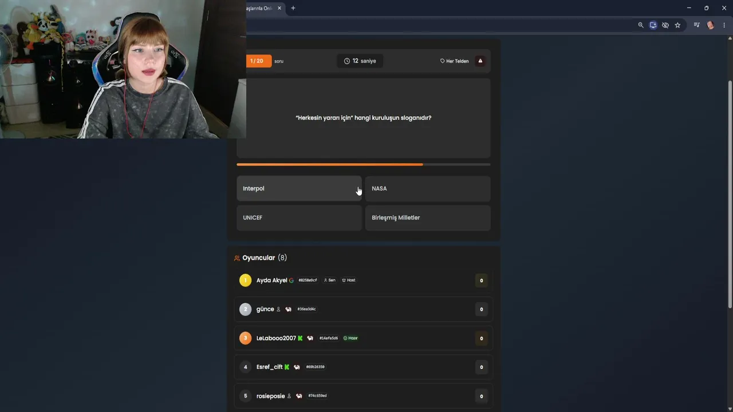Click the score box for Esref_cift
The width and height of the screenshot is (733, 412).
click(481, 367)
